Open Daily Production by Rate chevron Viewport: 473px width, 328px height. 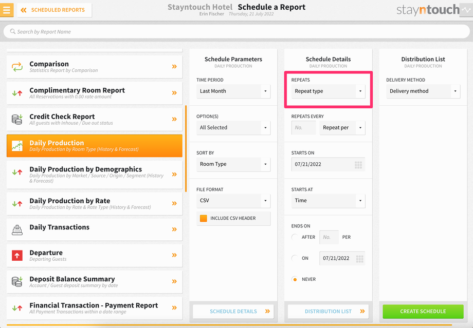pos(174,203)
